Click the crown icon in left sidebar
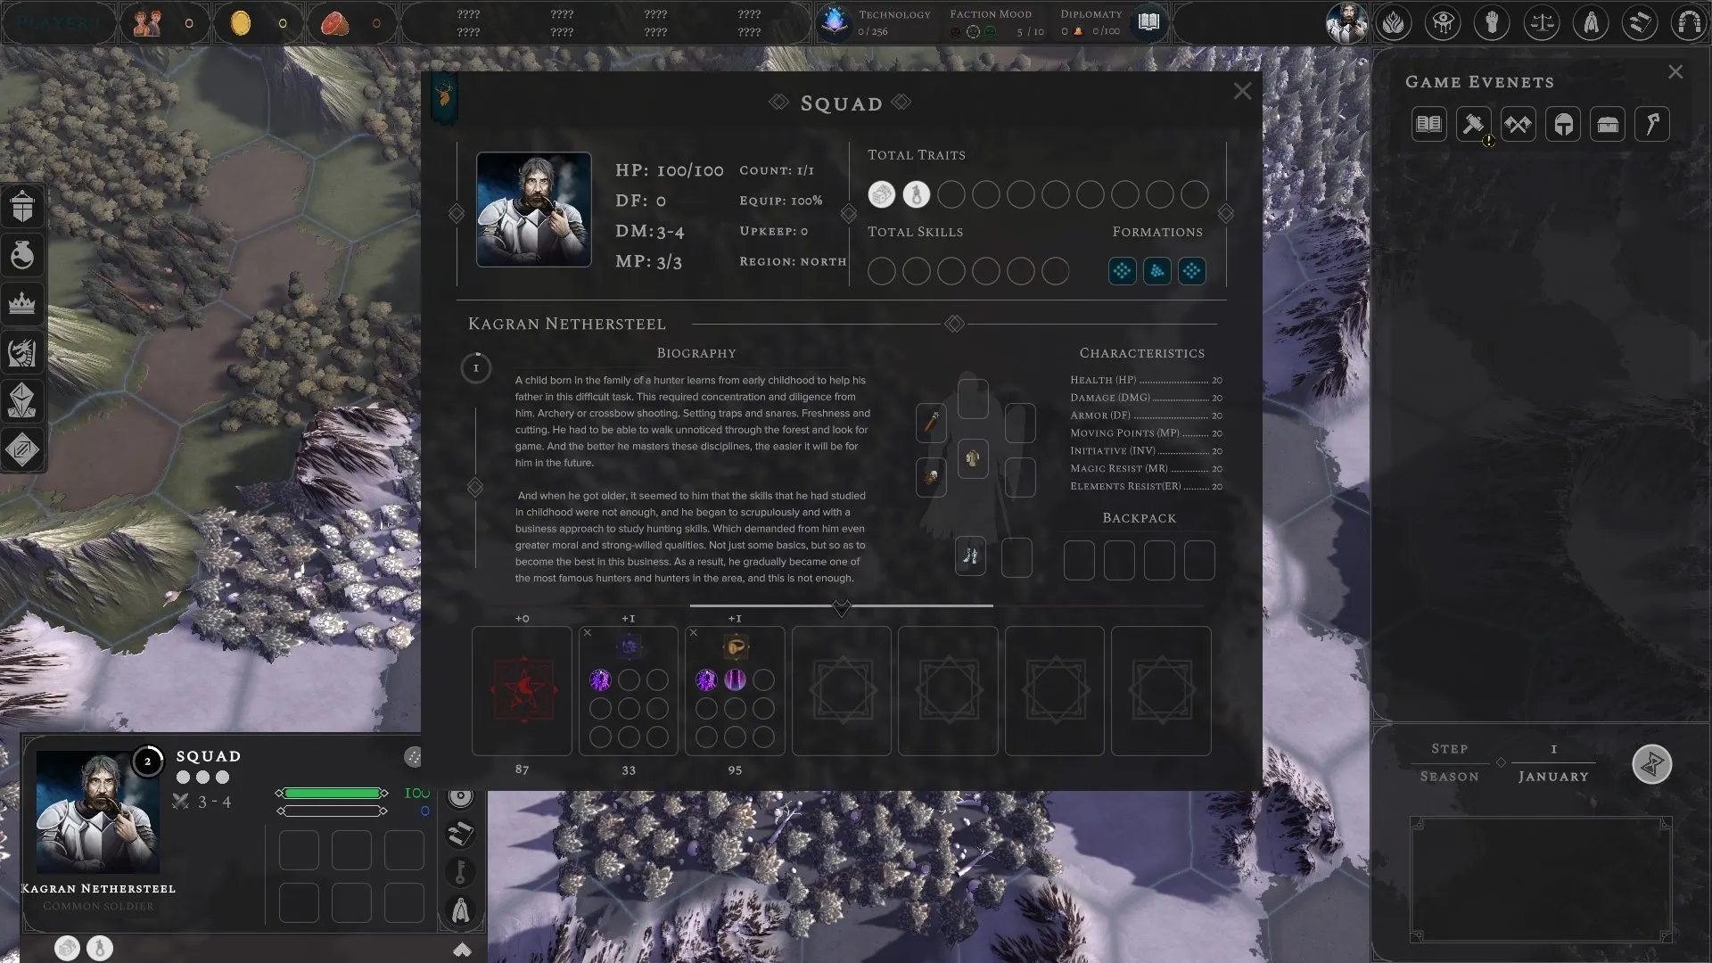 coord(22,304)
